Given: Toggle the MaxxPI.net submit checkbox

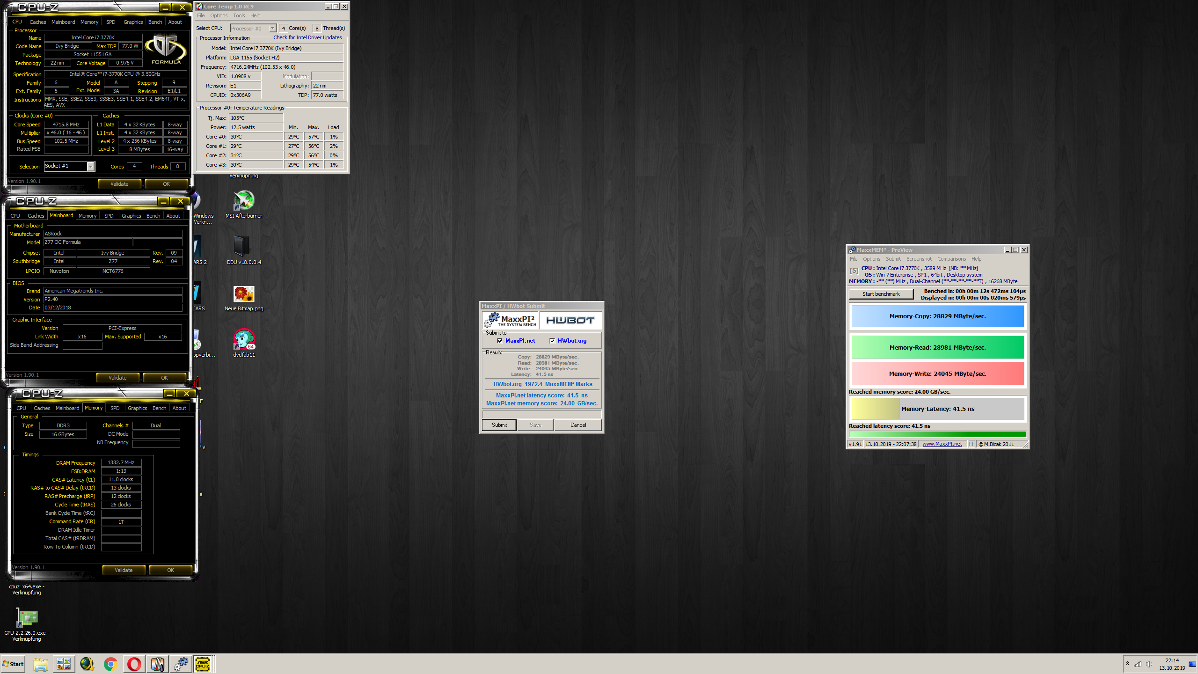Looking at the screenshot, I should point(500,341).
